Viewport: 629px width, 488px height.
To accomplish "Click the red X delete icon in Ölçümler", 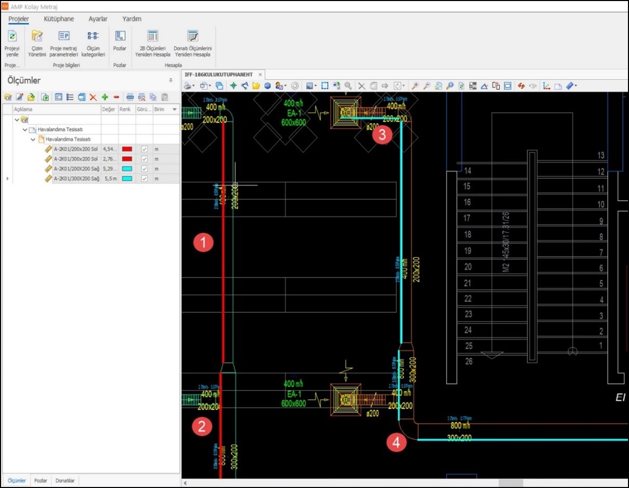I will pyautogui.click(x=93, y=97).
